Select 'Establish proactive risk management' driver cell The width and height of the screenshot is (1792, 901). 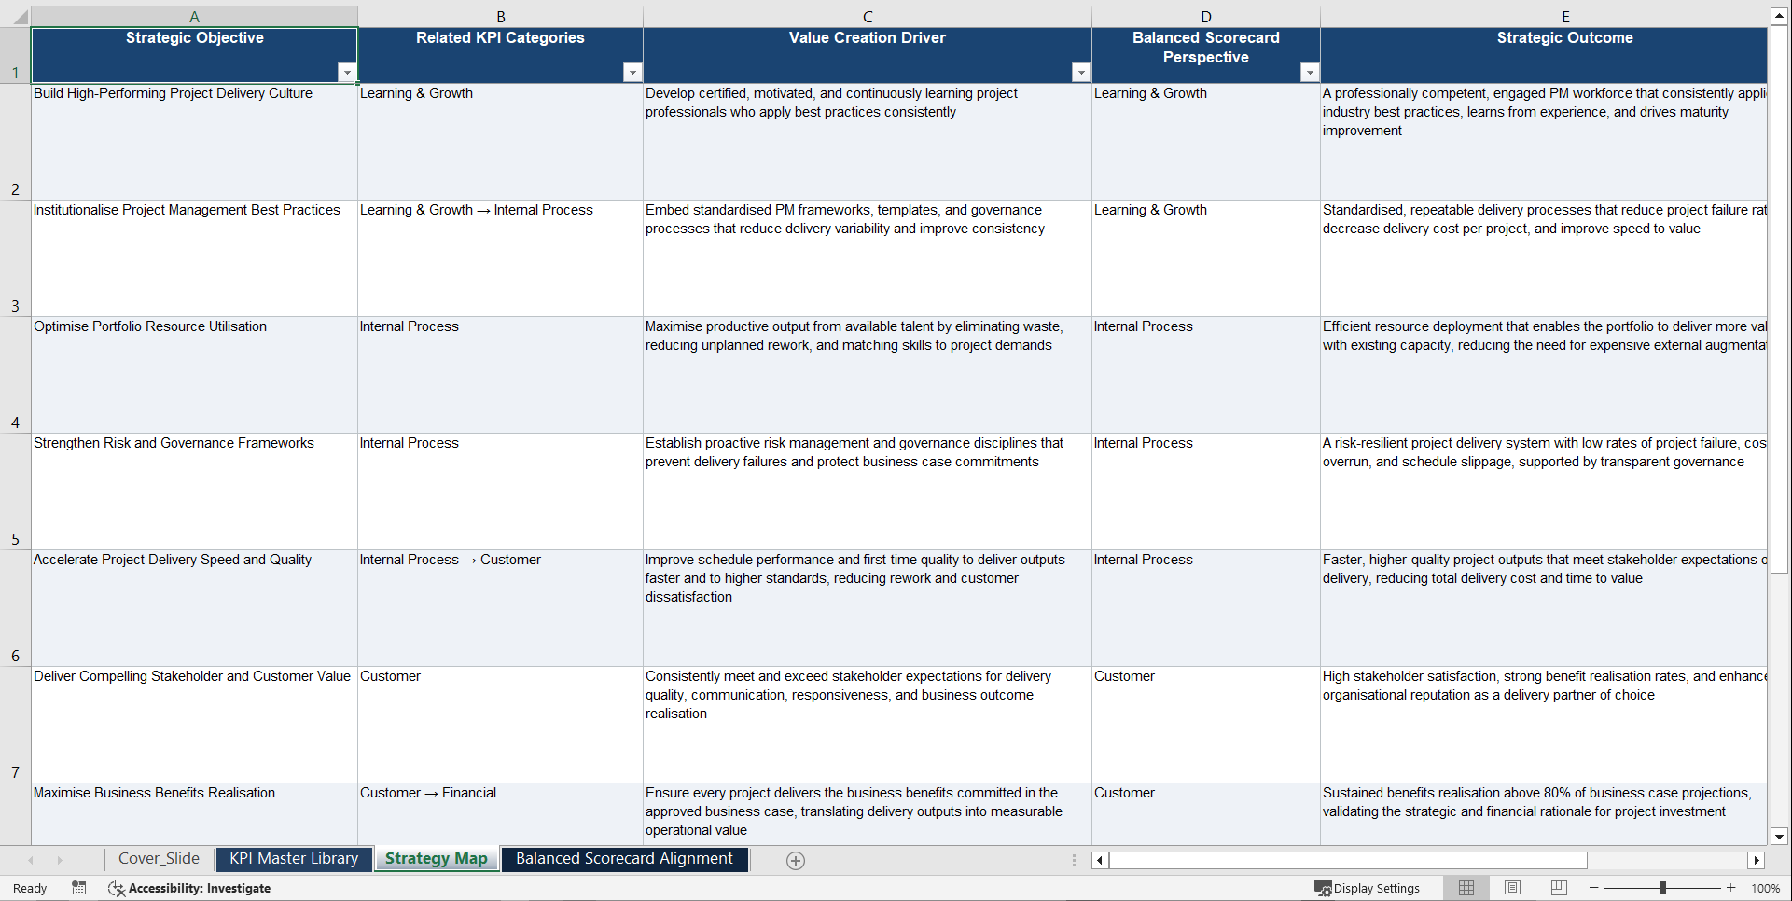pos(868,492)
